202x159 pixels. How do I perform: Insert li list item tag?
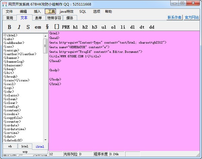click(x=123, y=27)
